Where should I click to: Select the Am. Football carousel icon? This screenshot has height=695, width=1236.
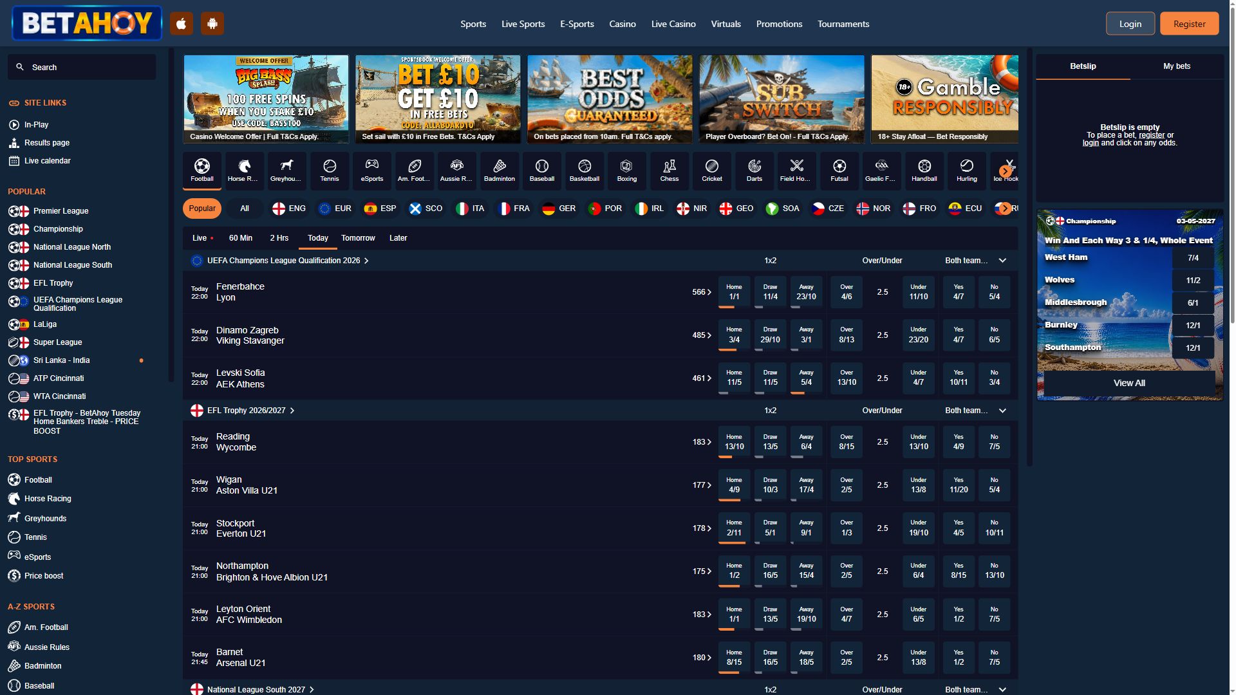[x=414, y=171]
